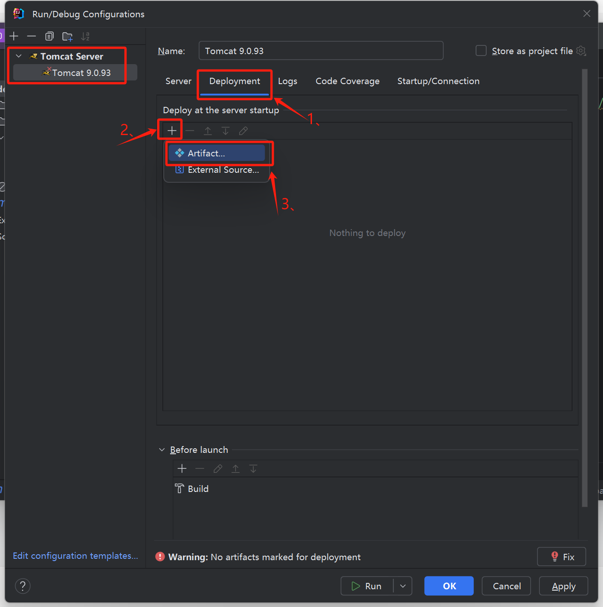Switch to the Deployment tab
Viewport: 603px width, 607px height.
[235, 81]
